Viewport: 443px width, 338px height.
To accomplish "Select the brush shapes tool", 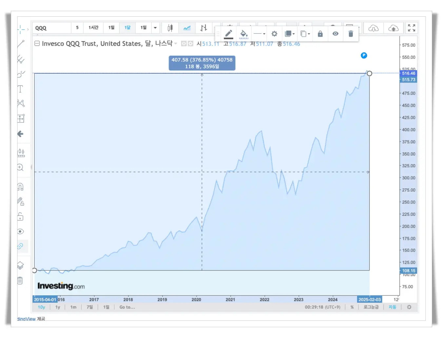I will pyautogui.click(x=21, y=74).
